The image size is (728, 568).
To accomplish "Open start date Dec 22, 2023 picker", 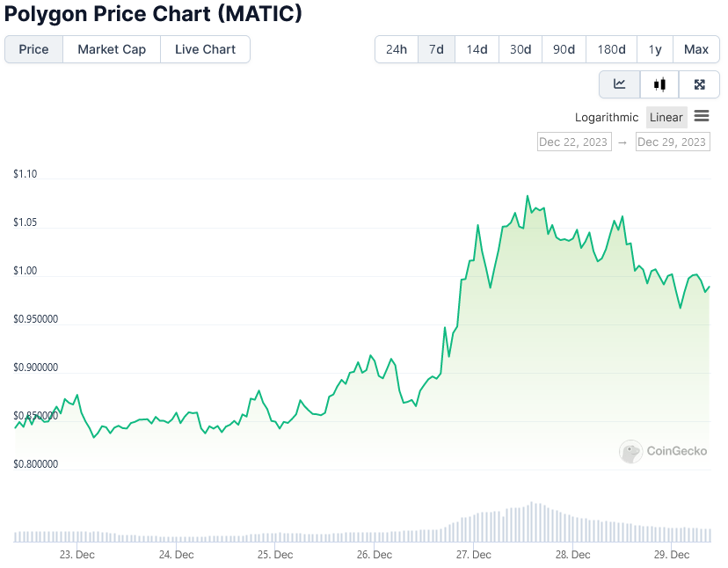I will [x=574, y=142].
